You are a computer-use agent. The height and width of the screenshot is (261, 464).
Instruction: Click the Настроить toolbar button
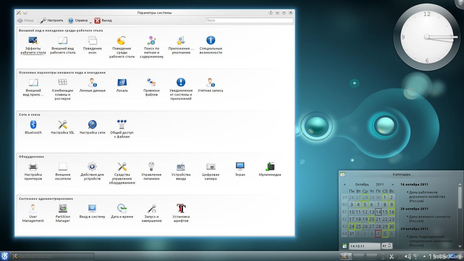click(x=52, y=20)
